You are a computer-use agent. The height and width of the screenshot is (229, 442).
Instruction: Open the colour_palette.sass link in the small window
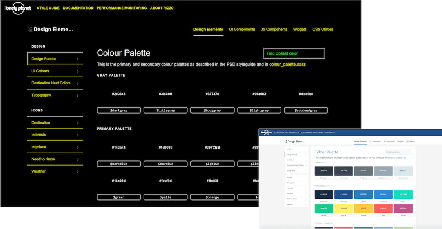pos(398,158)
